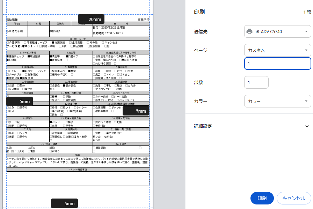Viewport: 313px width, 209px height.
Task: Click the 介護予防 checkbox in preview
Action: click(x=8, y=42)
